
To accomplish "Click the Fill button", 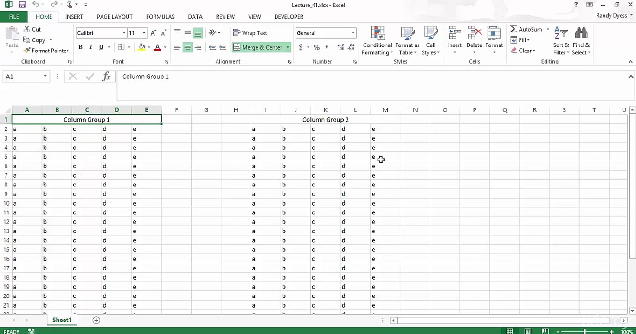I will coord(520,40).
